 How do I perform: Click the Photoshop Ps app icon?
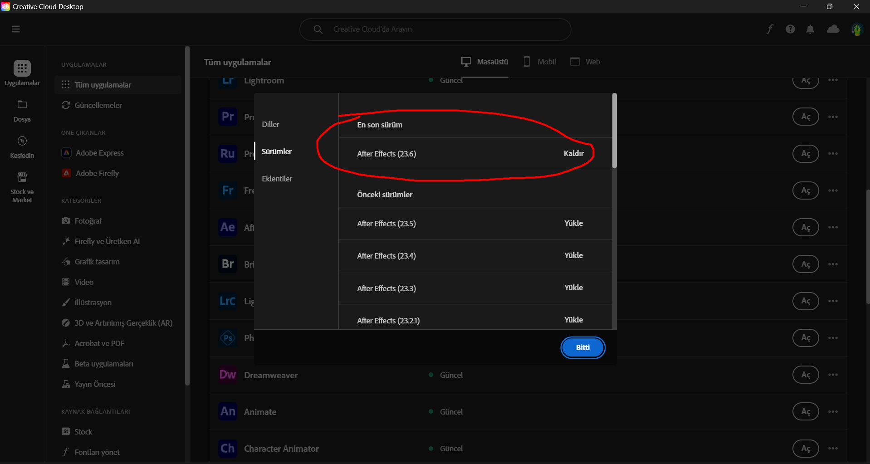pos(228,338)
